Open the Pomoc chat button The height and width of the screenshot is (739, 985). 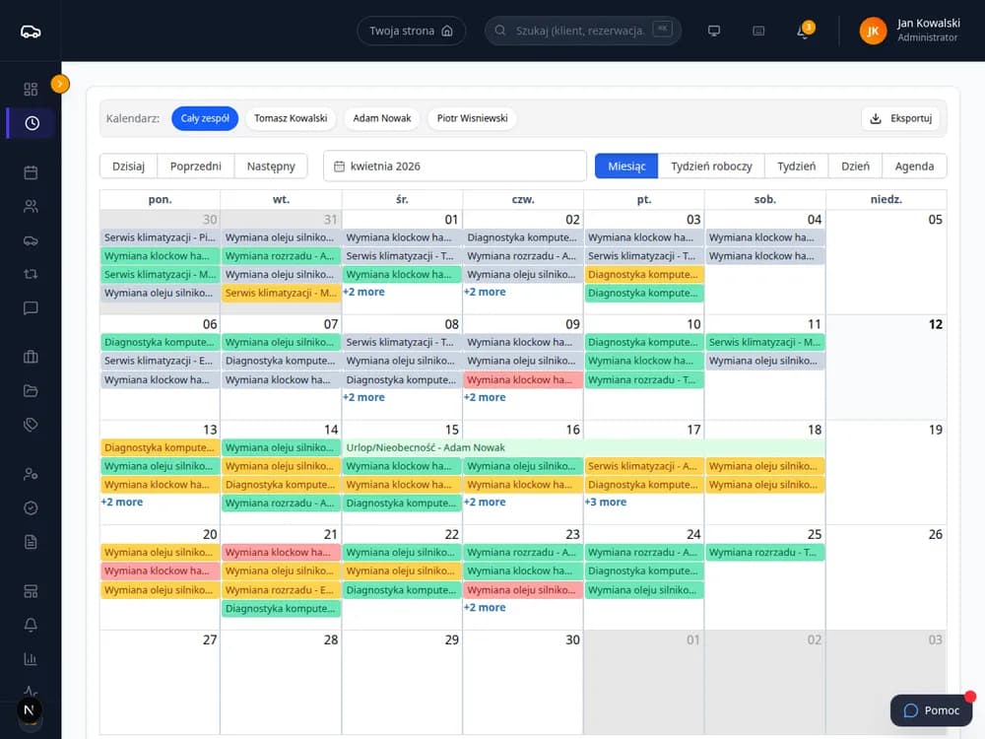pyautogui.click(x=932, y=710)
